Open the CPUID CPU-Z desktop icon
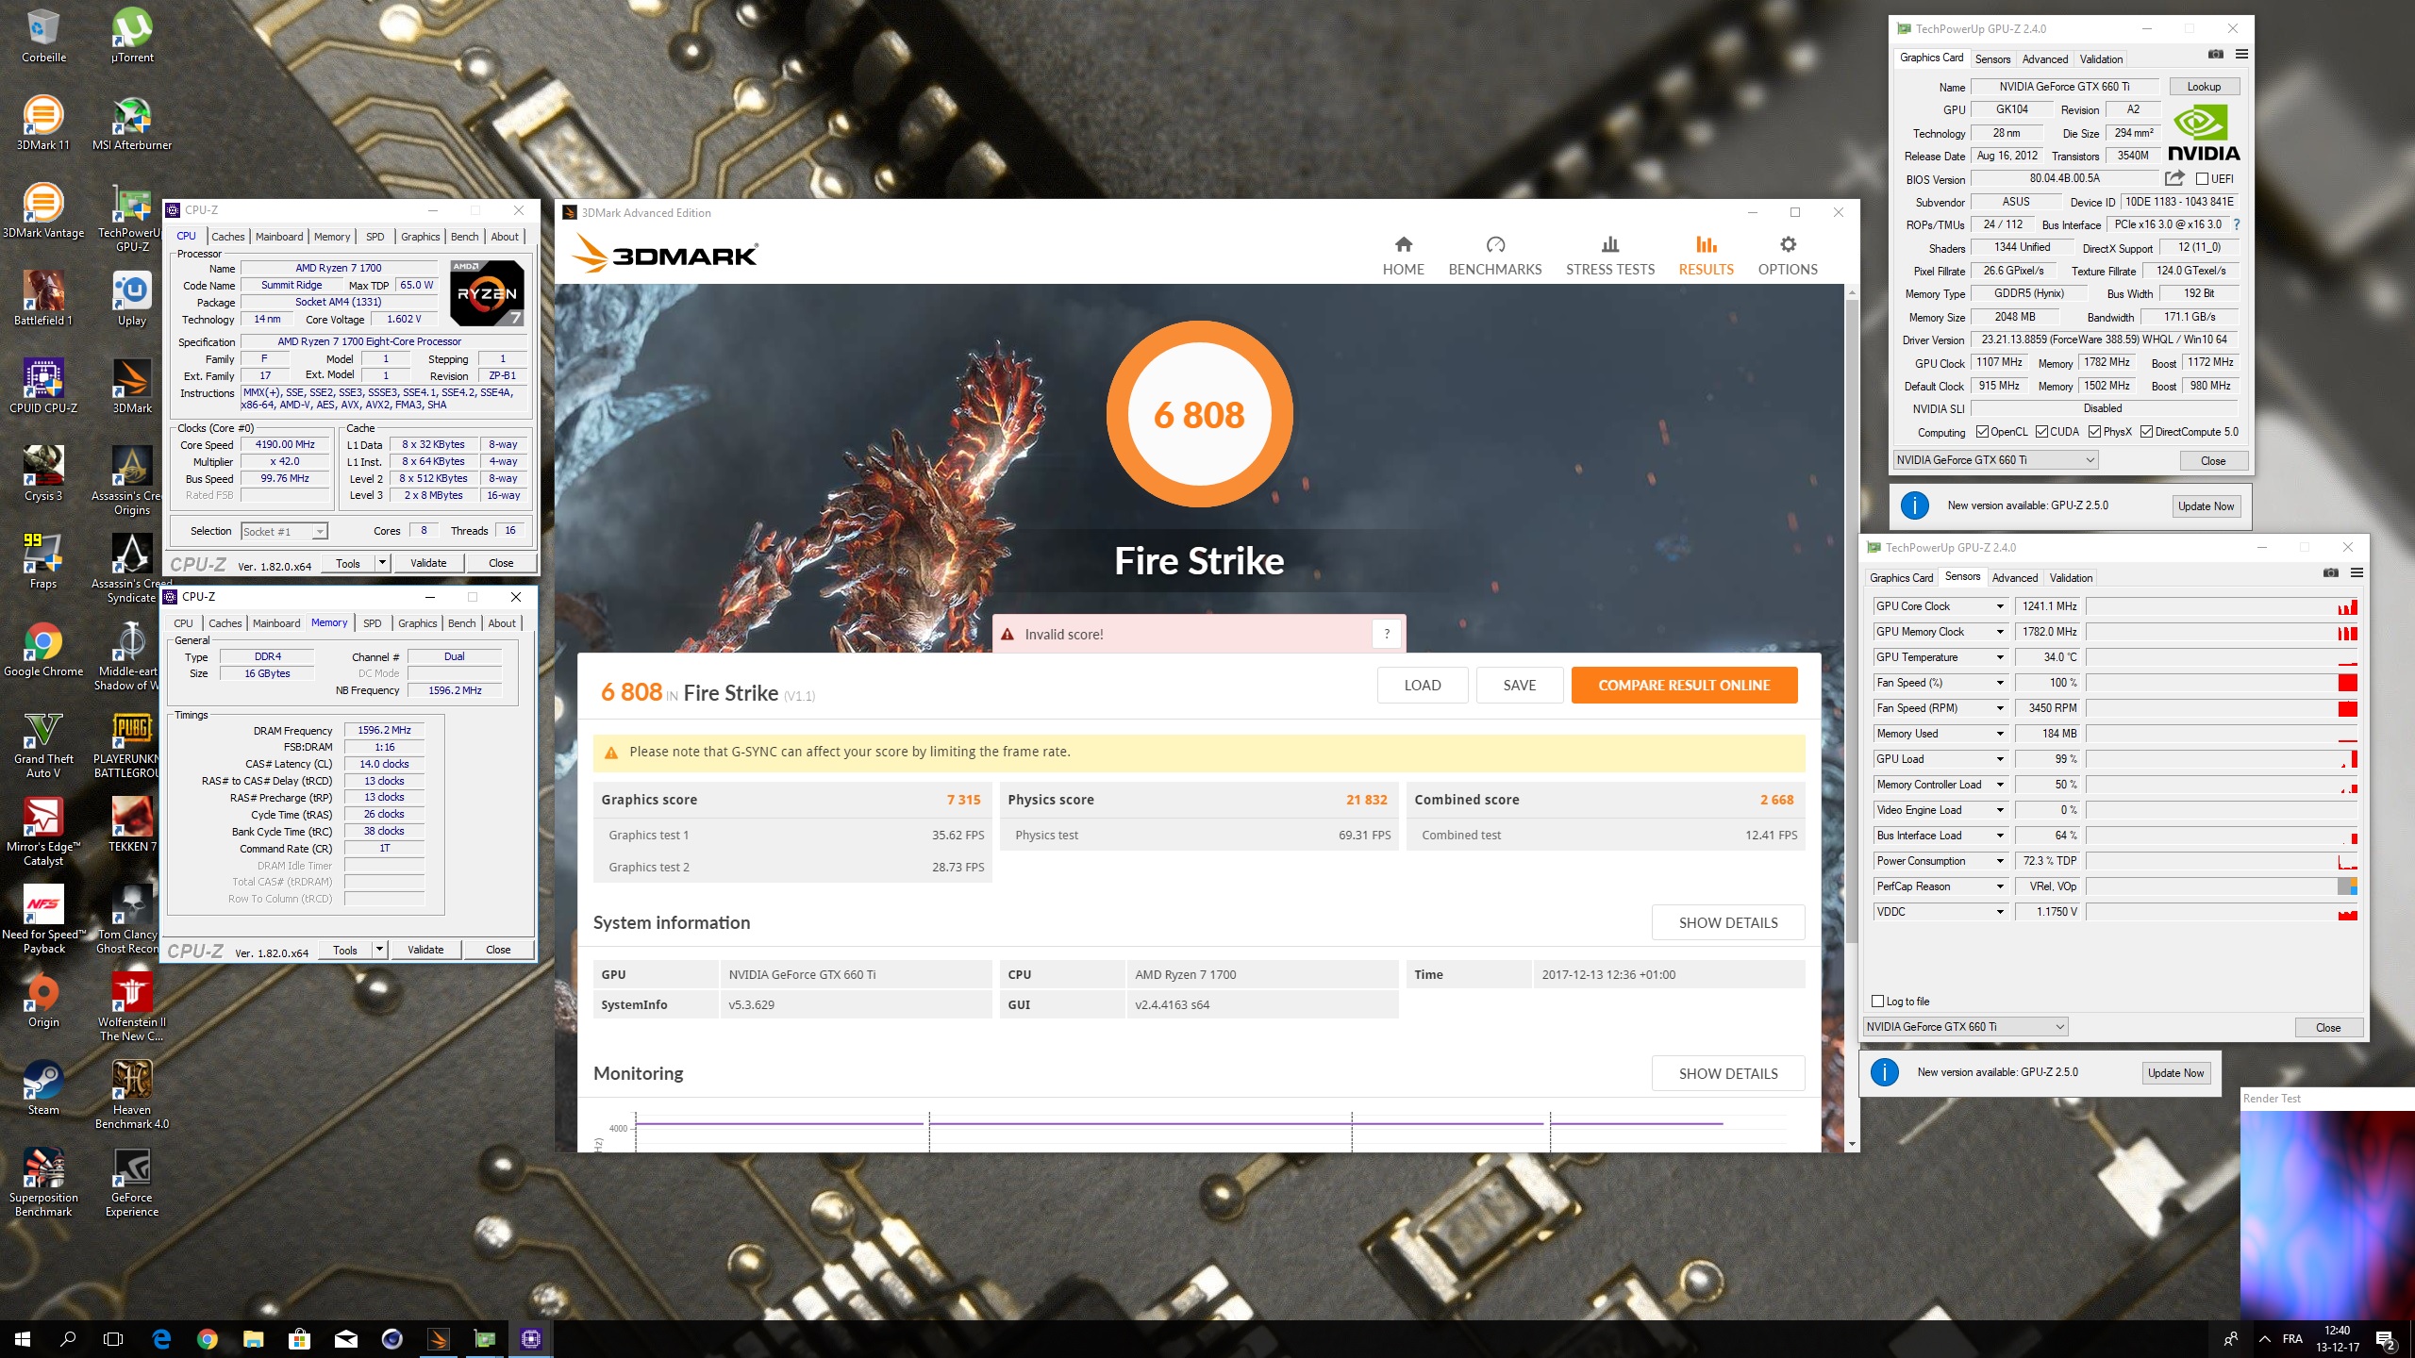The image size is (2415, 1358). (43, 386)
